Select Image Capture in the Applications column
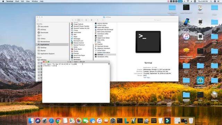 pyautogui.click(x=78, y=24)
